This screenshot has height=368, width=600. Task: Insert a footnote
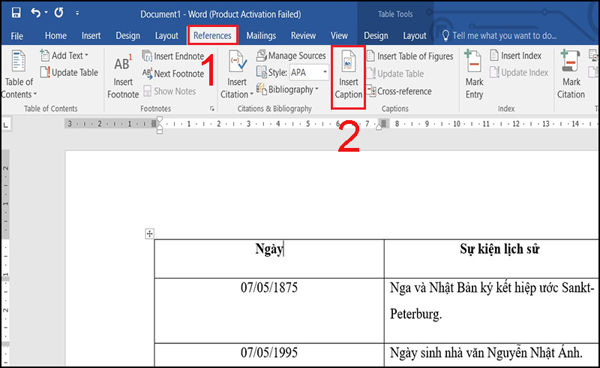point(123,76)
